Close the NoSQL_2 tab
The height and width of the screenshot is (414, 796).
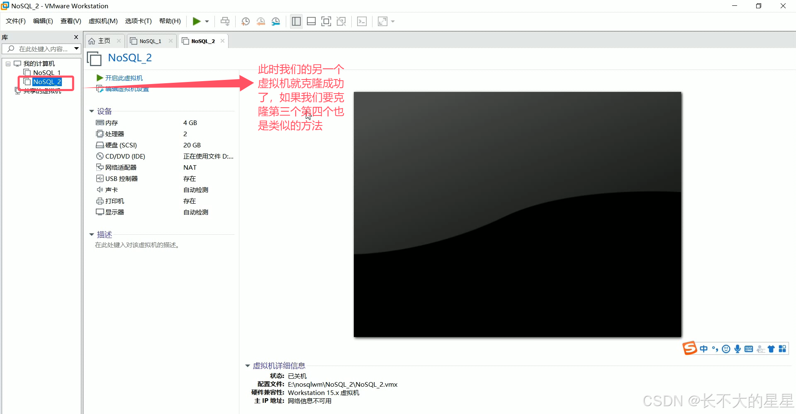point(222,41)
